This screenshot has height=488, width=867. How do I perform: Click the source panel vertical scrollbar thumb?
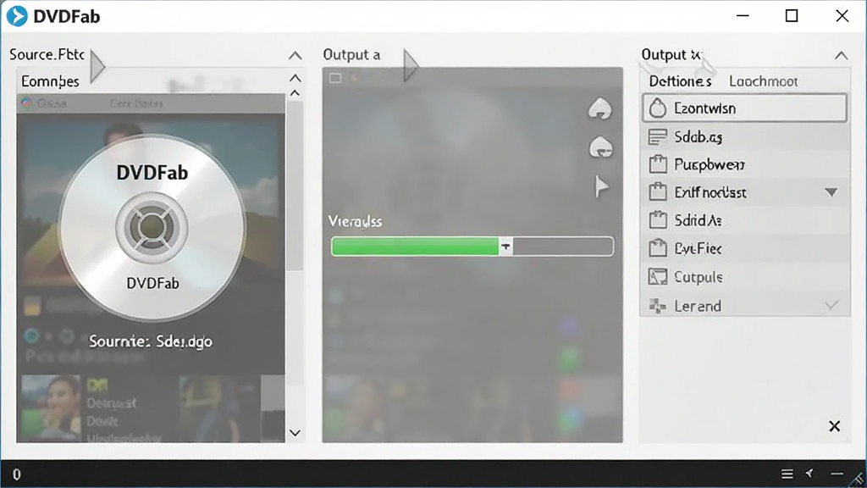click(x=295, y=186)
